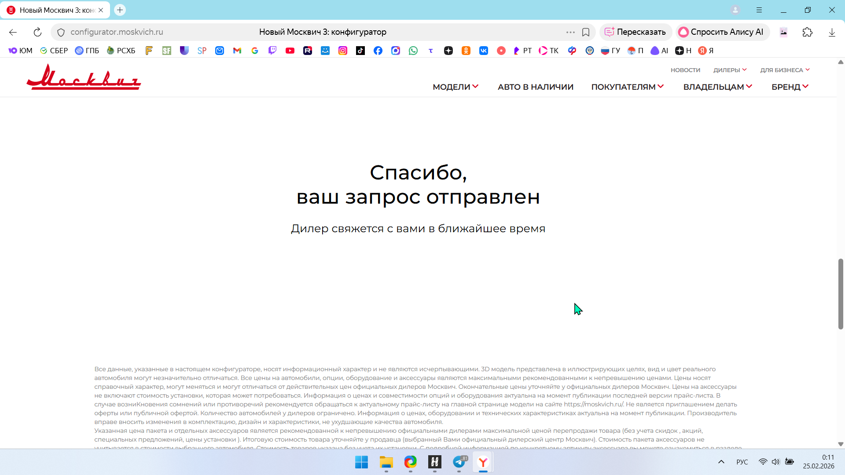The image size is (845, 475).
Task: Click the Пересказать button
Action: tap(635, 32)
